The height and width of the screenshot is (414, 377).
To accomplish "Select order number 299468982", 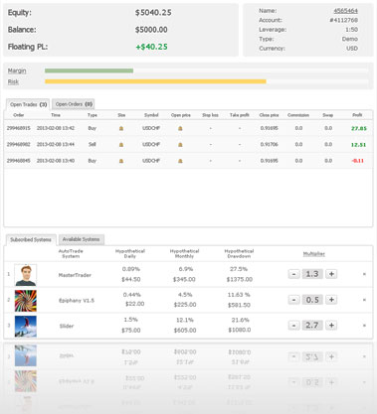I will click(x=19, y=144).
